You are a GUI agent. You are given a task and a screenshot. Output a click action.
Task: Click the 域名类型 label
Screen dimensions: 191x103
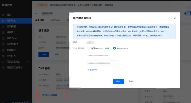42,42
